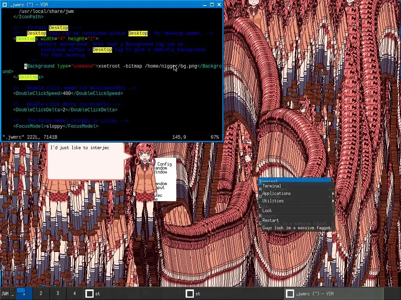Switch to virtual desktop 3 in pager

click(x=58, y=294)
